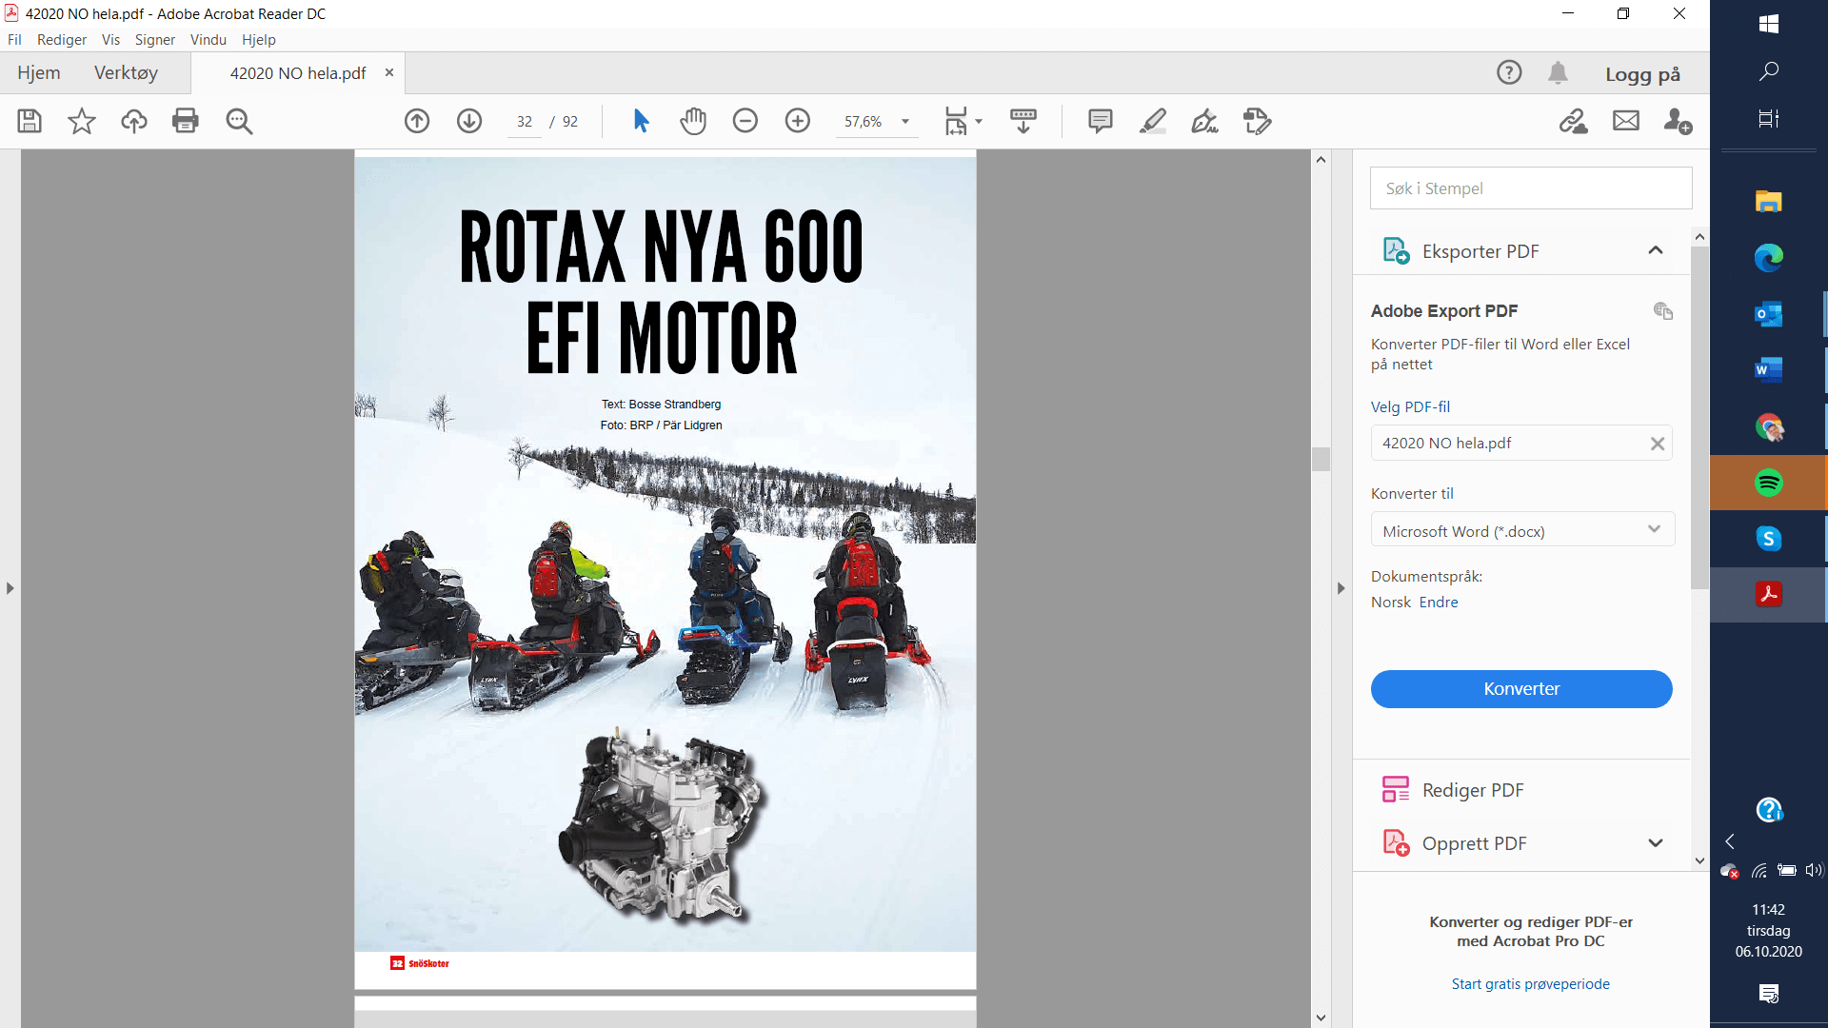Viewport: 1828px width, 1028px height.
Task: Open the Rediger menu
Action: tap(62, 40)
